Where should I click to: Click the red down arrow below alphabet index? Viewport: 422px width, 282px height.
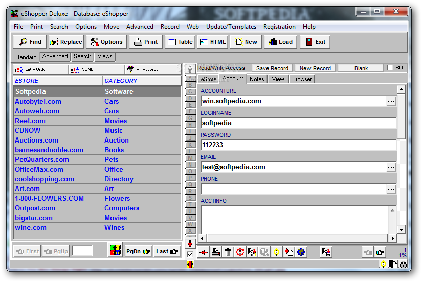pos(190,244)
